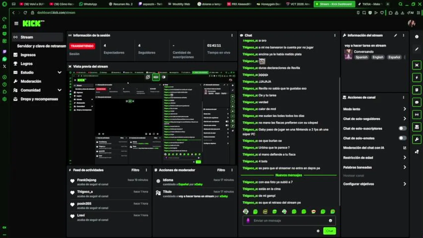Viewport: 423px width, 238px height.
Task: Toggle the chat bubble widget icon in rail
Action: (417, 102)
